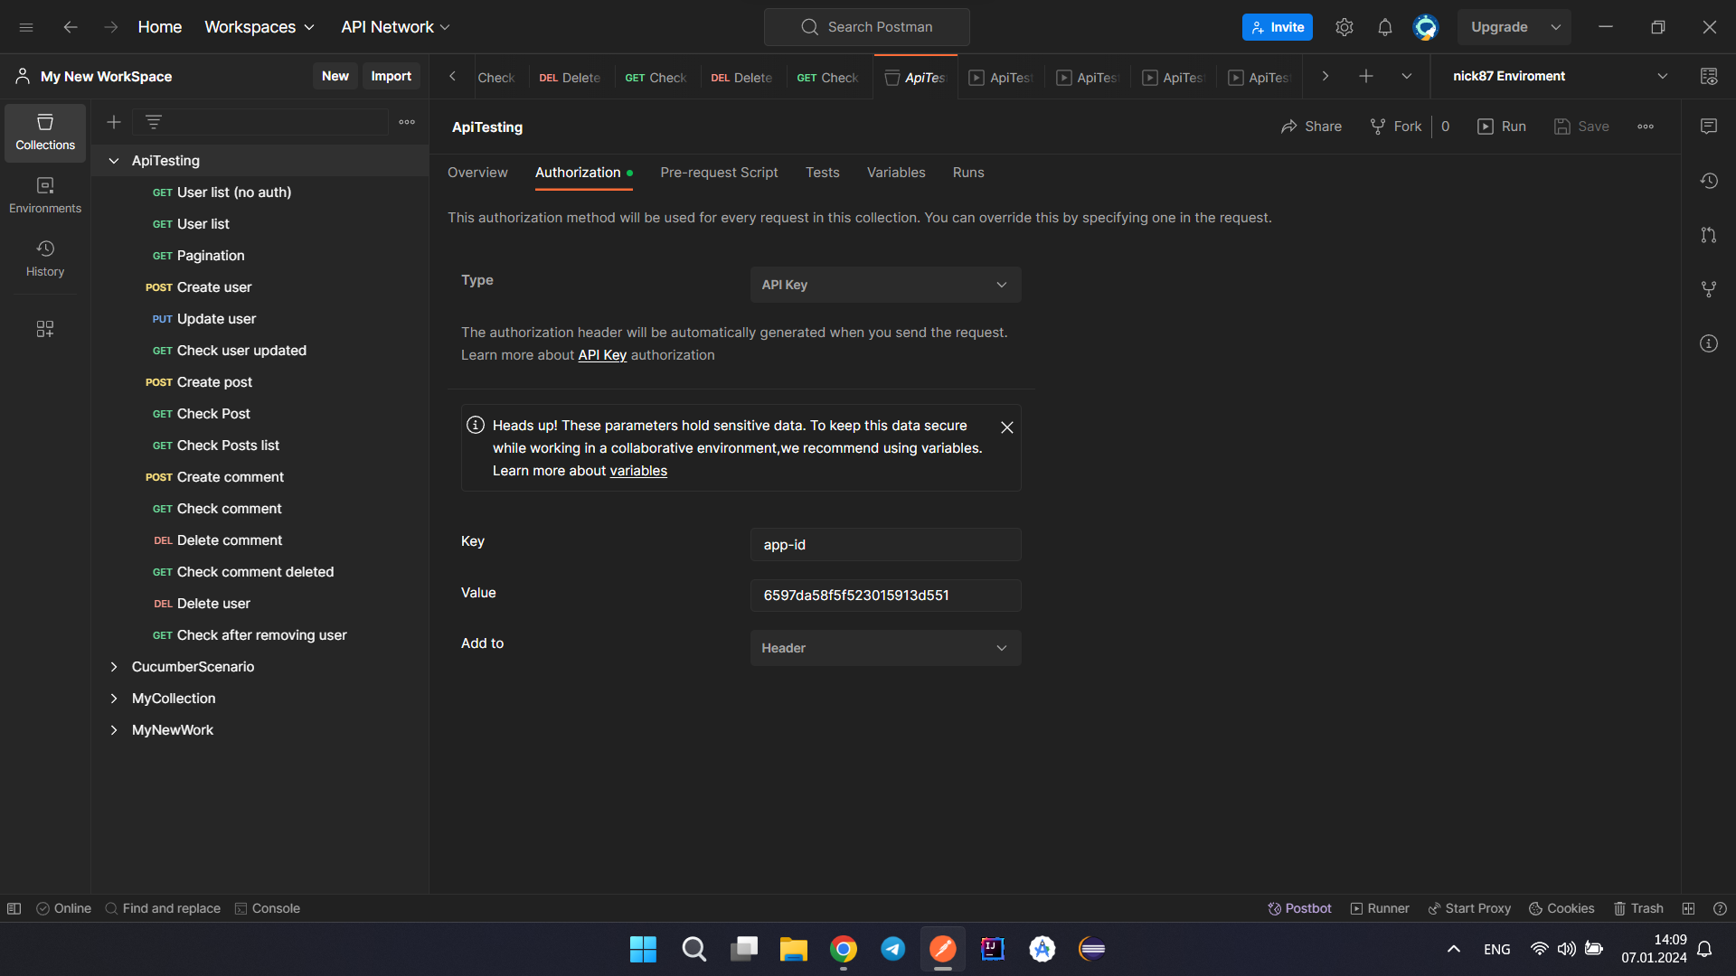
Task: Open ApiTesting more actions ellipsis
Action: [1646, 127]
